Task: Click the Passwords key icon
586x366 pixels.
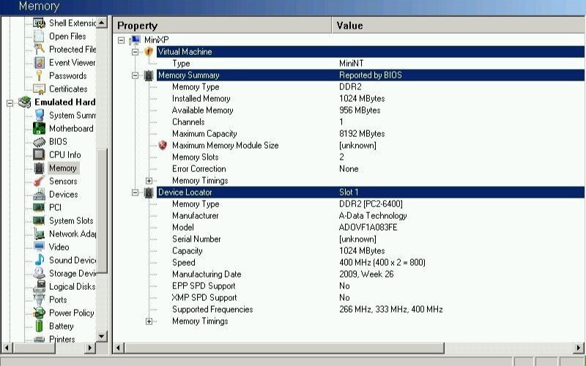Action: coord(40,76)
